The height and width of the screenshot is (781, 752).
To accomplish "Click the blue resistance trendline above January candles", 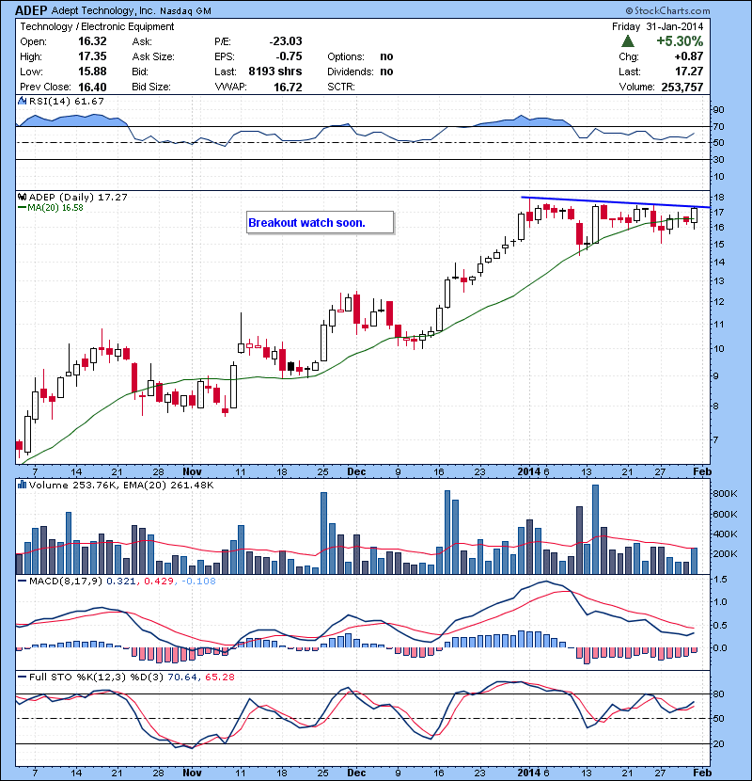I will point(616,201).
